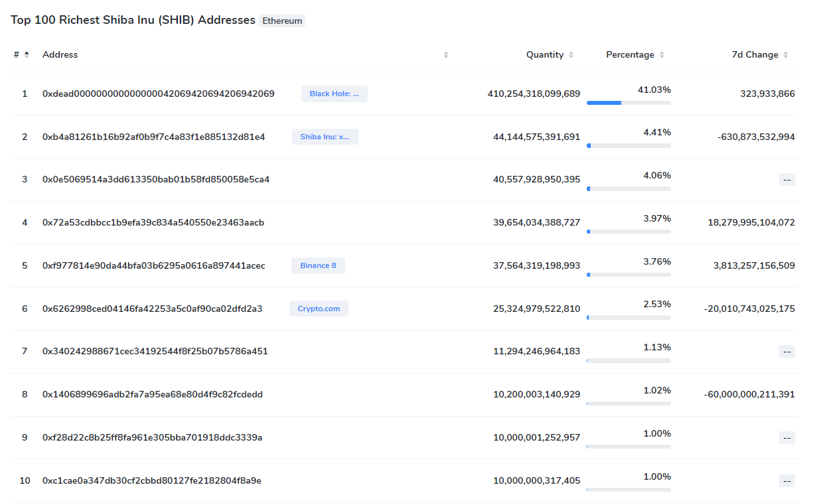Select quantity 11,294,246,964,183

537,352
